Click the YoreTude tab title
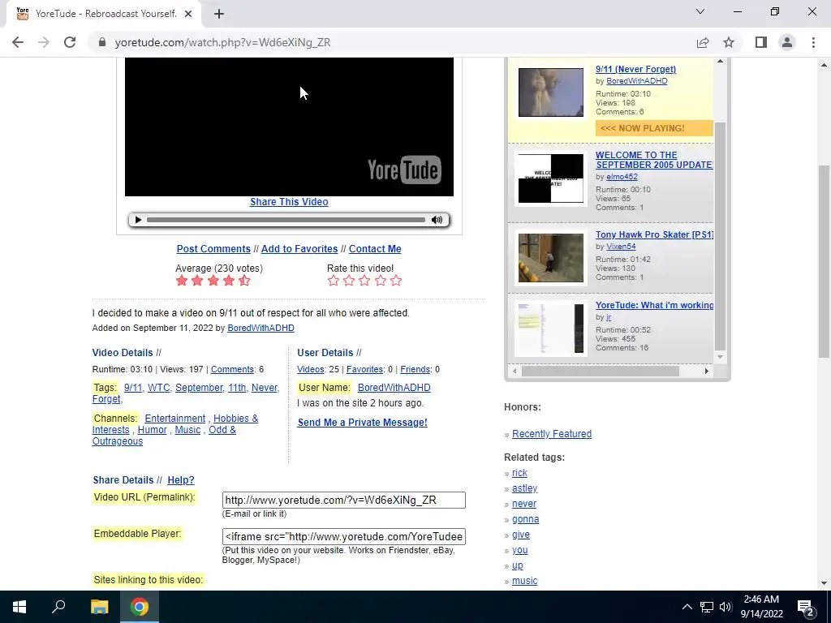Viewport: 831px width, 623px height. 106,14
